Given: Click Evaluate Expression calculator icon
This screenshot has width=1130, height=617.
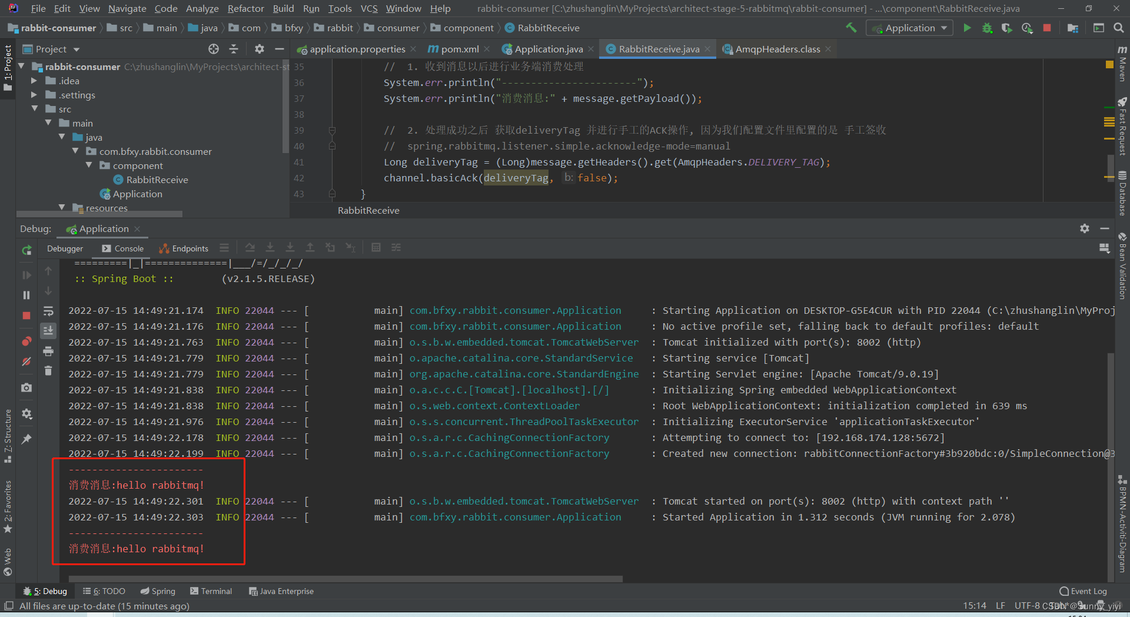Looking at the screenshot, I should (x=376, y=248).
